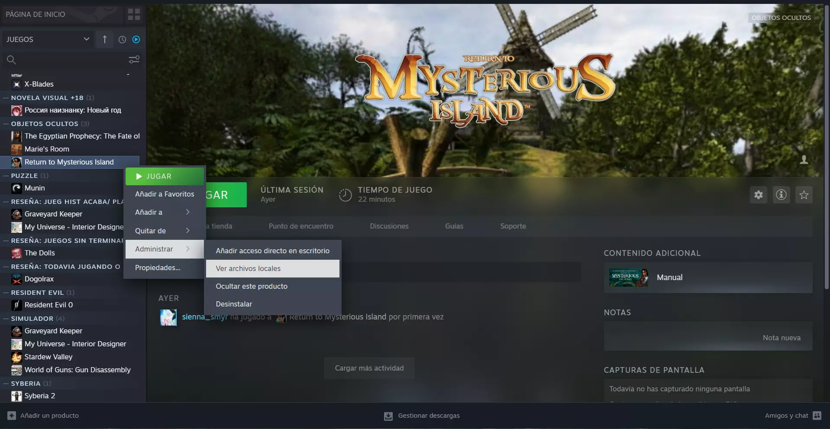Expand the Quitar de submenu
The height and width of the screenshot is (429, 830).
point(165,231)
